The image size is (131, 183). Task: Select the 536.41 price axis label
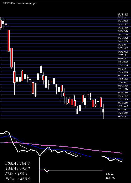coord(123,24)
